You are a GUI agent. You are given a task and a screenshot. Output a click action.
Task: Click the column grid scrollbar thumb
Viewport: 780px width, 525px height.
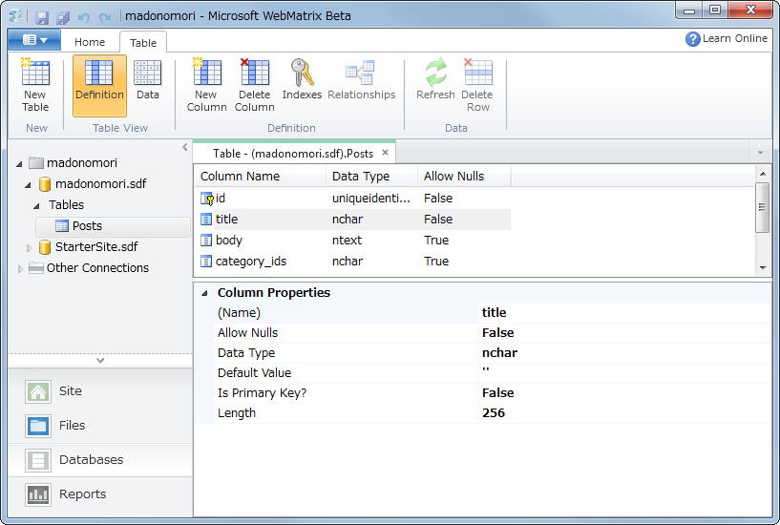(x=762, y=207)
